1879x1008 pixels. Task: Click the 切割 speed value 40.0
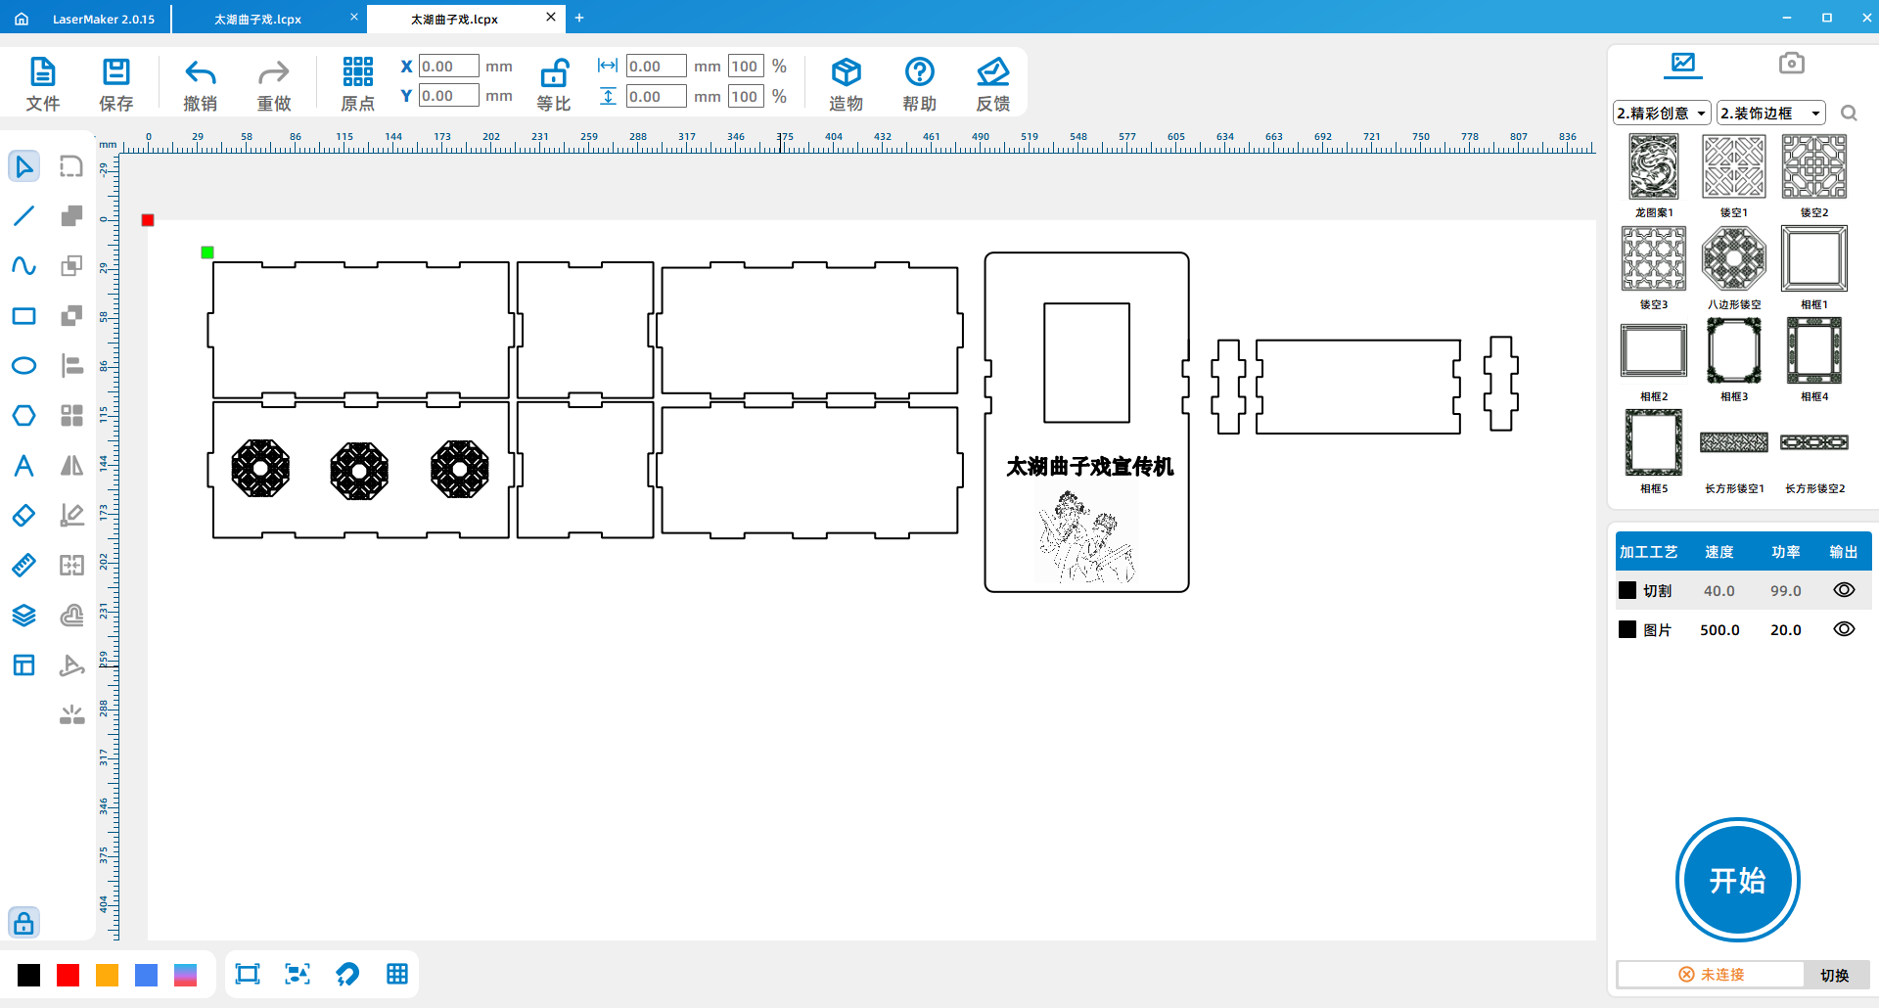click(x=1719, y=591)
